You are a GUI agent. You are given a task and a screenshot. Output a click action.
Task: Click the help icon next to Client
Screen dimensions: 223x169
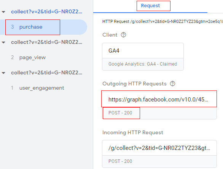(x=123, y=35)
